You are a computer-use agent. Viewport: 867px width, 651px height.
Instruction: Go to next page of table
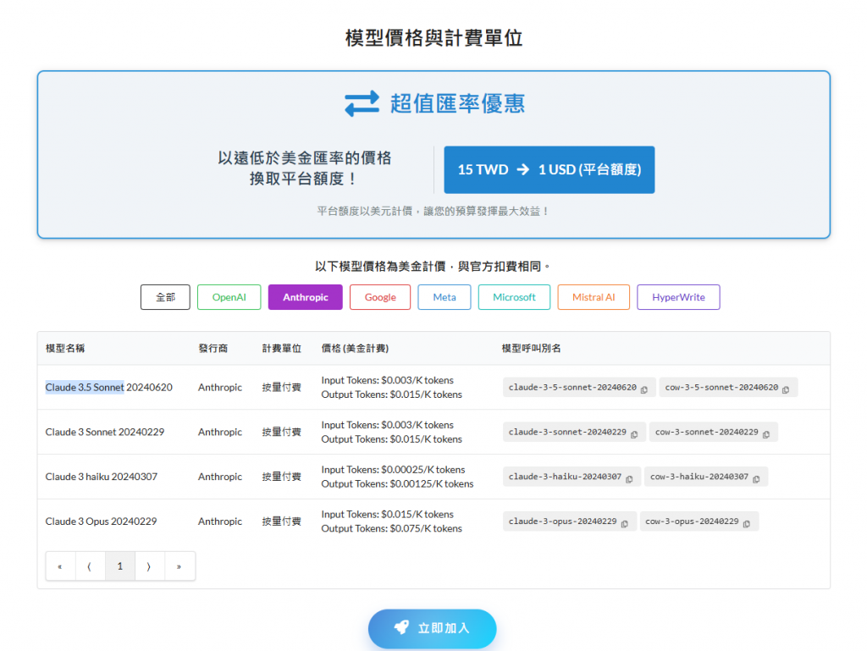point(149,566)
